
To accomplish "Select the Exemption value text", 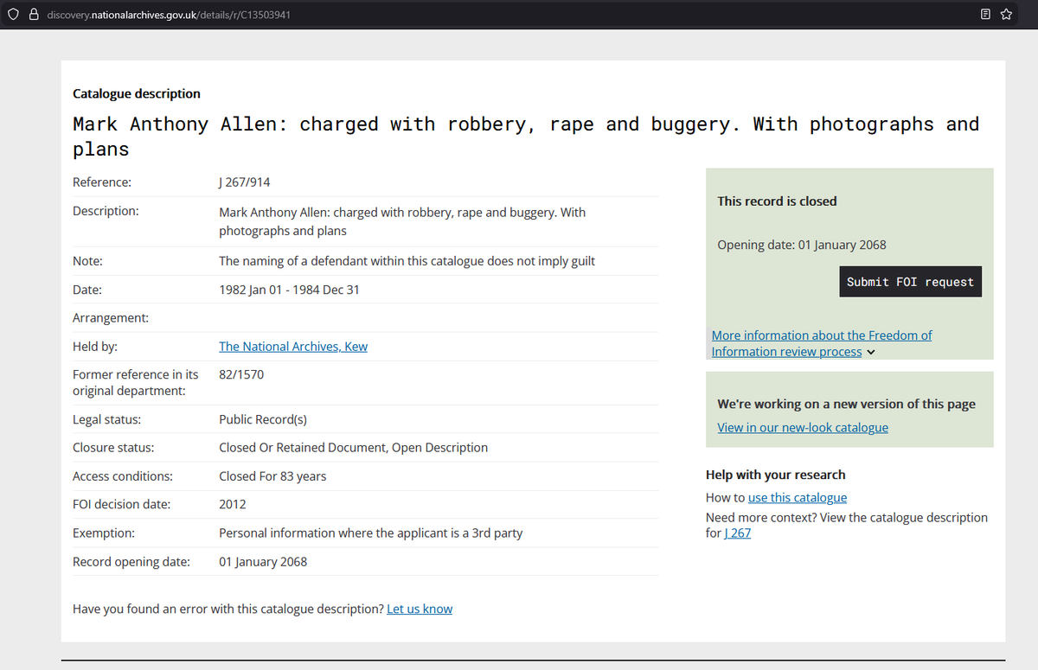I will click(371, 533).
